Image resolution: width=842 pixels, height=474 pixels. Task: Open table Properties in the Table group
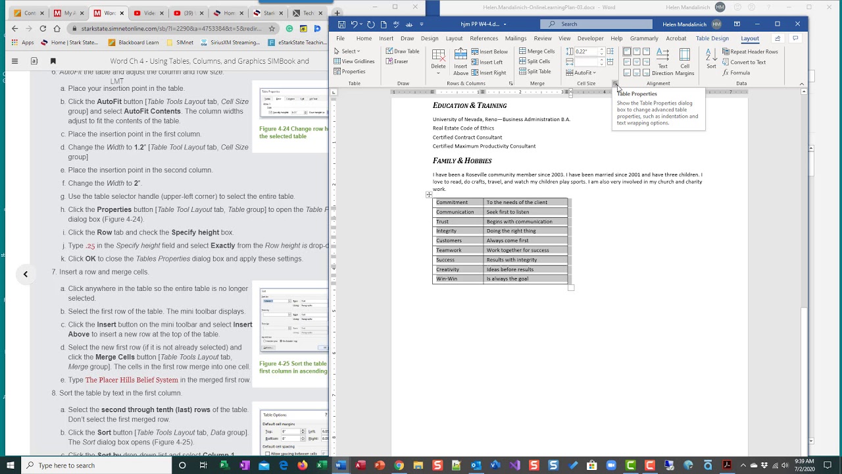[349, 71]
